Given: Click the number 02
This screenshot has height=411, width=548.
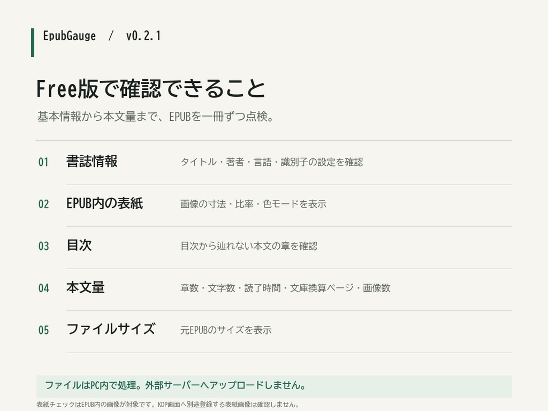Looking at the screenshot, I should (43, 204).
